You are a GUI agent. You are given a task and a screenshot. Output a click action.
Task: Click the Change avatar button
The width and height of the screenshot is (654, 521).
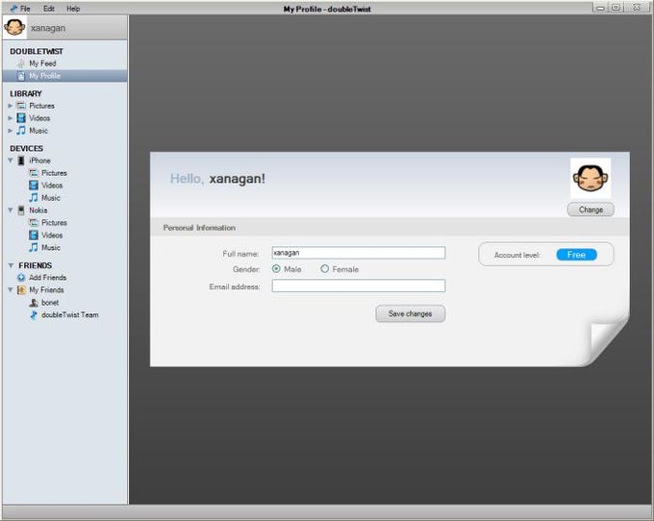tap(591, 210)
